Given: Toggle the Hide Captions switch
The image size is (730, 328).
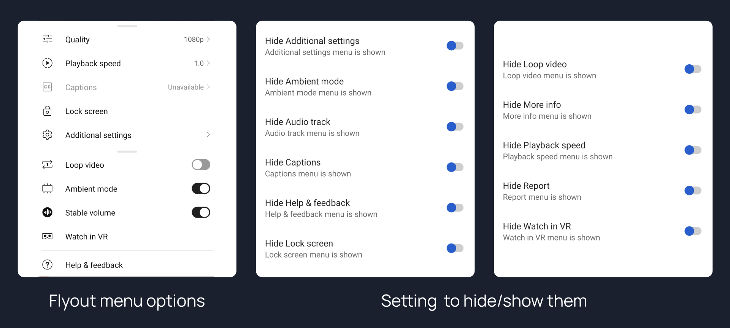Looking at the screenshot, I should pos(455,167).
